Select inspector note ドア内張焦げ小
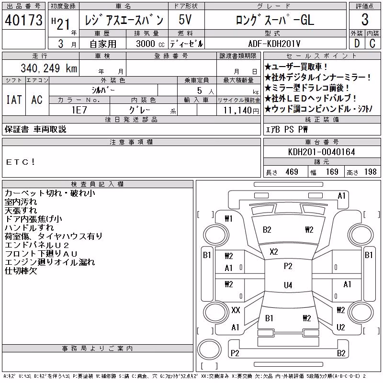This screenshot has height=383, width=383. tap(34, 219)
